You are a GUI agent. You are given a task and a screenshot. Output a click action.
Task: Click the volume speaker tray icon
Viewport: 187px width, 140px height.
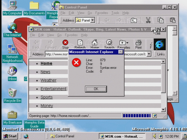click(155, 136)
